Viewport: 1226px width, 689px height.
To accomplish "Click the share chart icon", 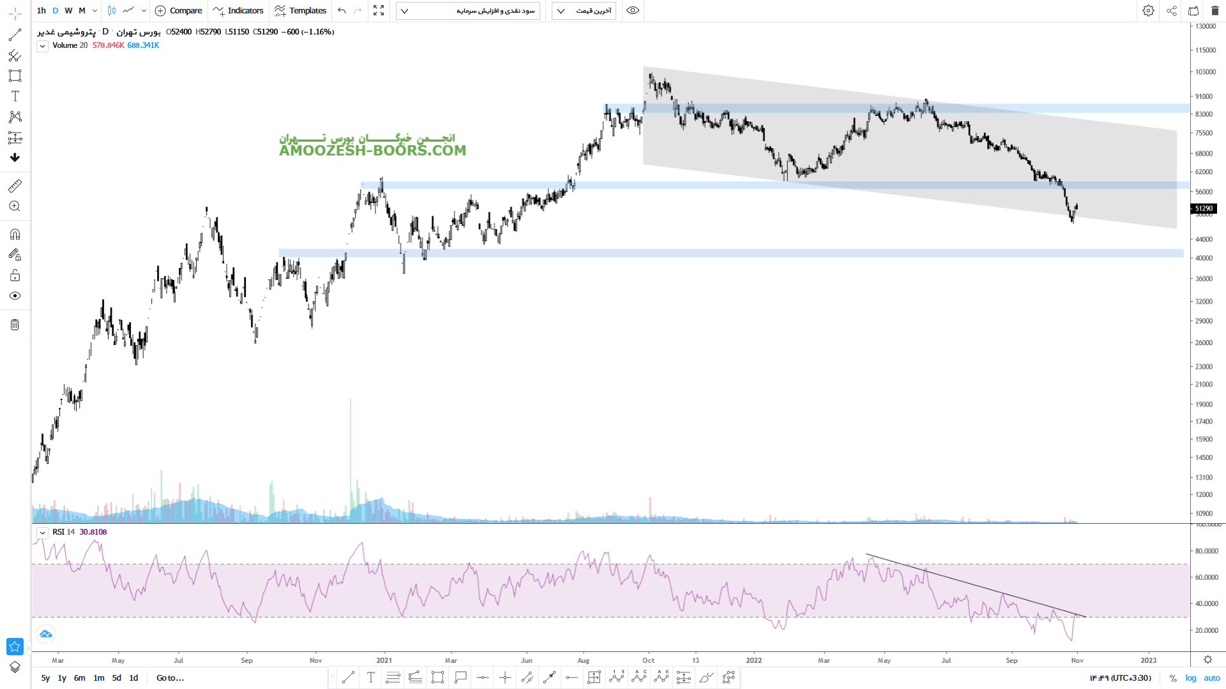I will pos(1172,11).
